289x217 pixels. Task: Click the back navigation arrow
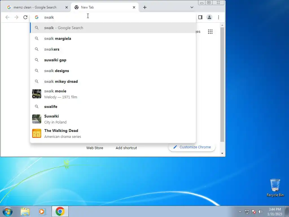tap(7, 17)
